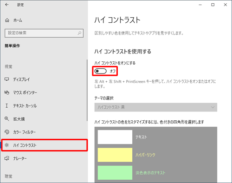
Task: Click the high contrast sun icon
Action: (x=6, y=145)
